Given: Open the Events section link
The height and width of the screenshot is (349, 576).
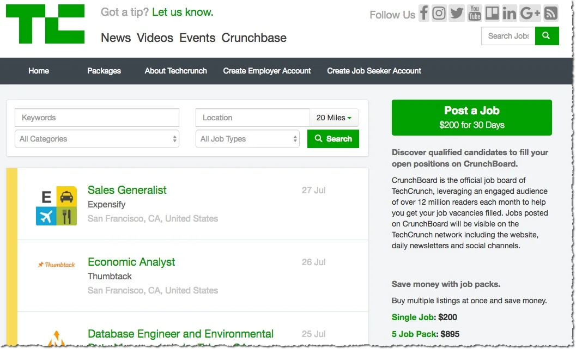Looking at the screenshot, I should tap(197, 38).
